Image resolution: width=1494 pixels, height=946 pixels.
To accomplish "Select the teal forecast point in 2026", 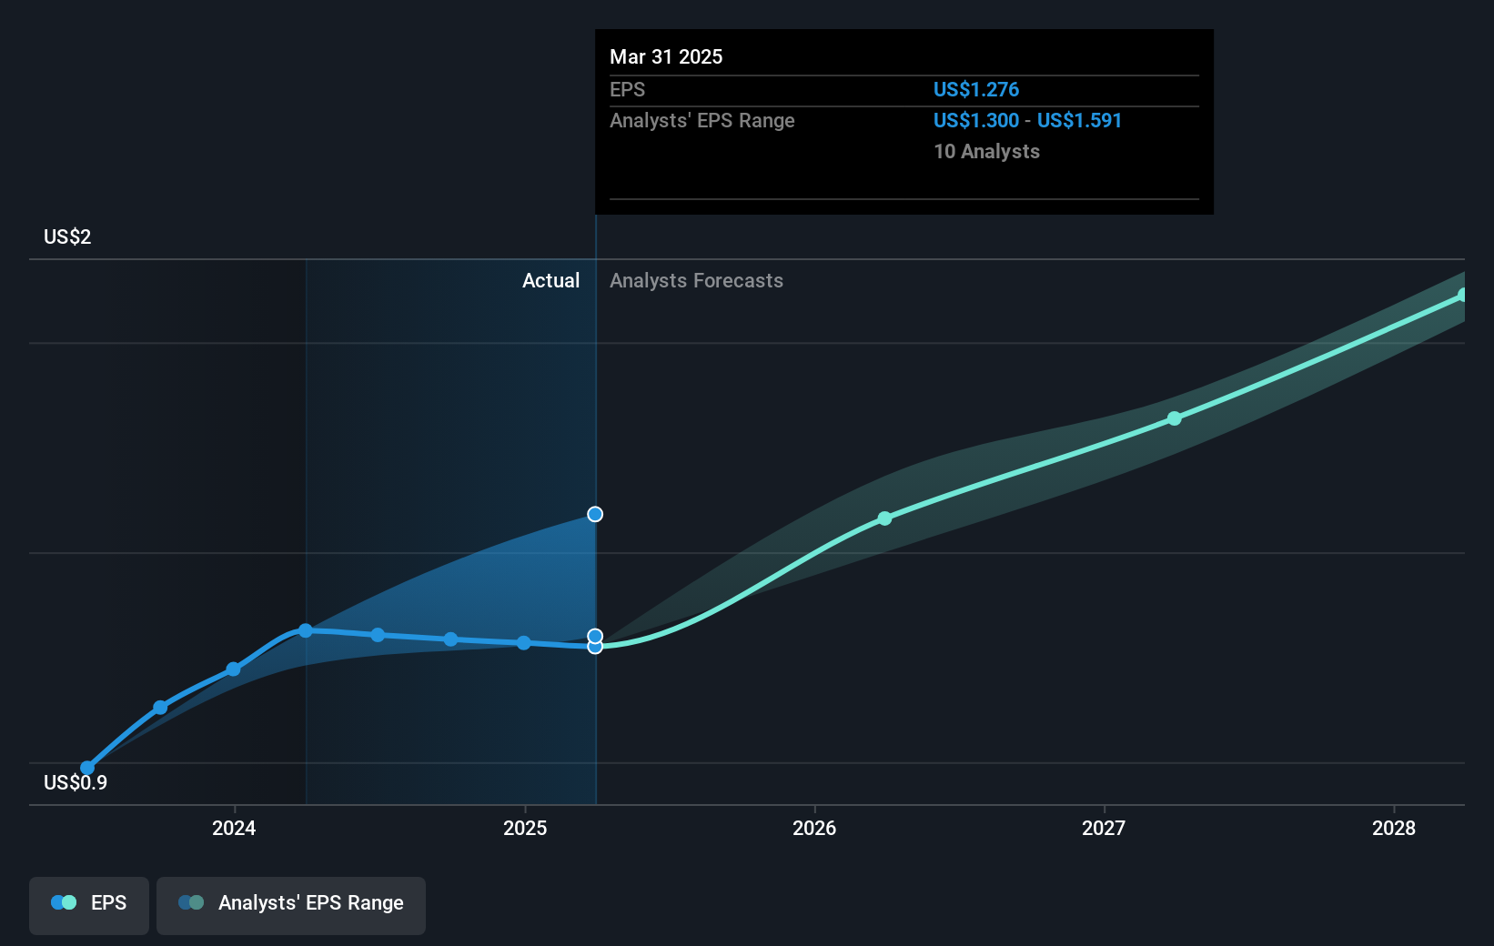I will [x=884, y=518].
